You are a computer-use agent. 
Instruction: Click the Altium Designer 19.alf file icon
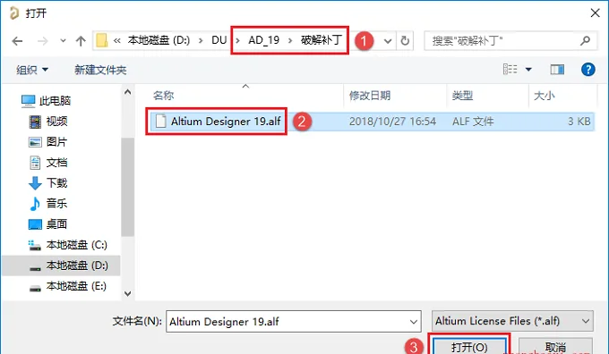[x=160, y=121]
